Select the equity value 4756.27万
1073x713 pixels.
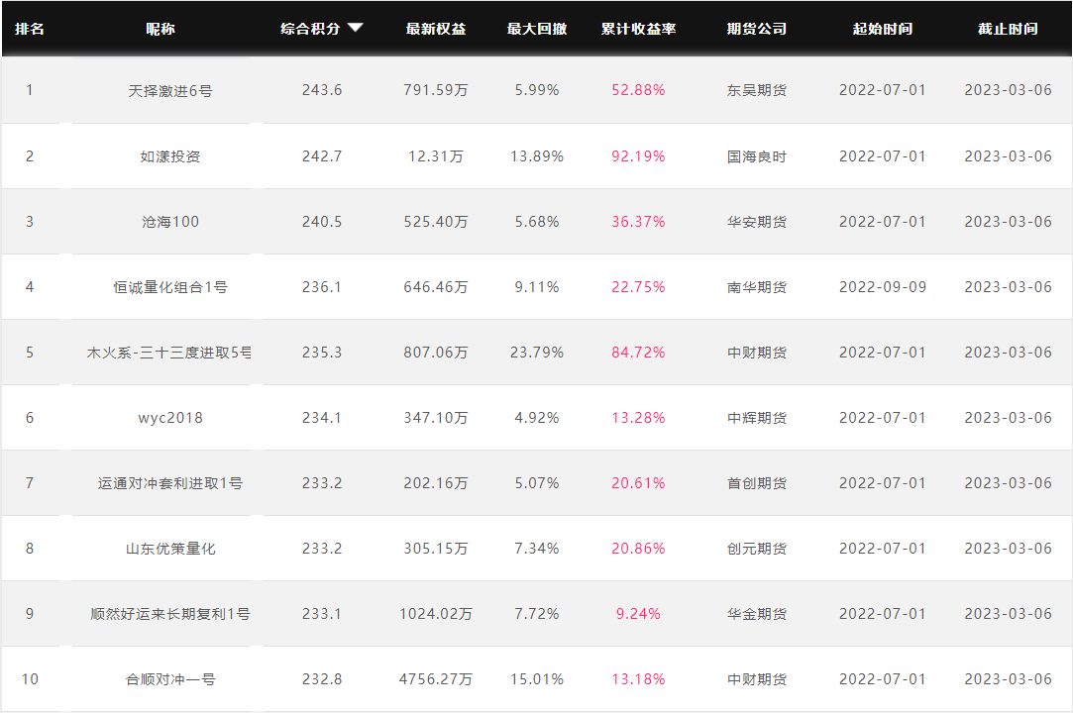[x=435, y=678]
